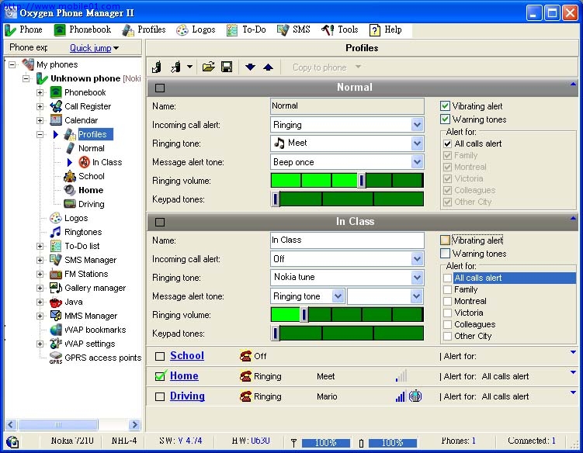Click the blue up arrow toolbar icon
Image resolution: width=583 pixels, height=453 pixels.
click(268, 67)
